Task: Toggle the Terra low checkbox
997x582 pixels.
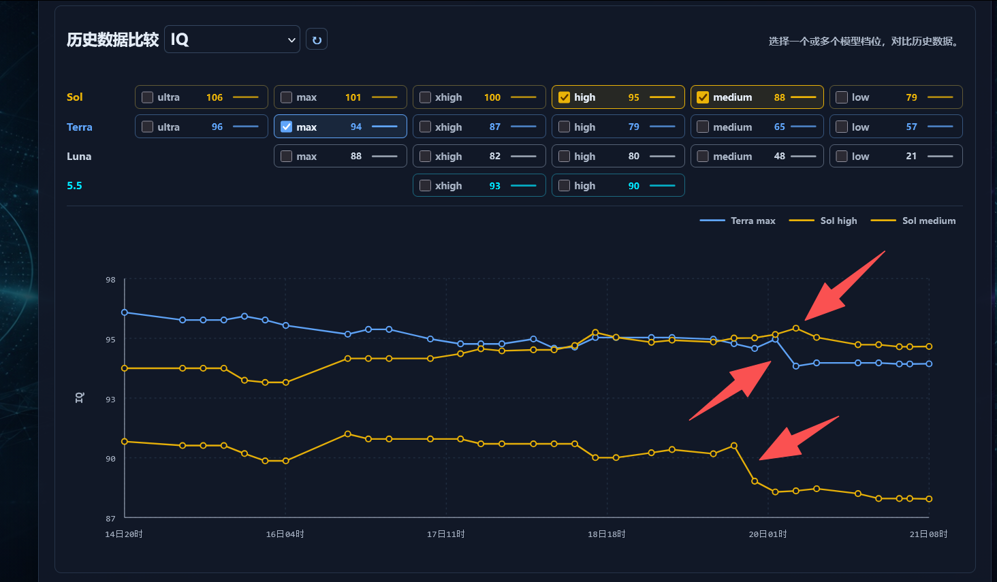Action: point(842,127)
